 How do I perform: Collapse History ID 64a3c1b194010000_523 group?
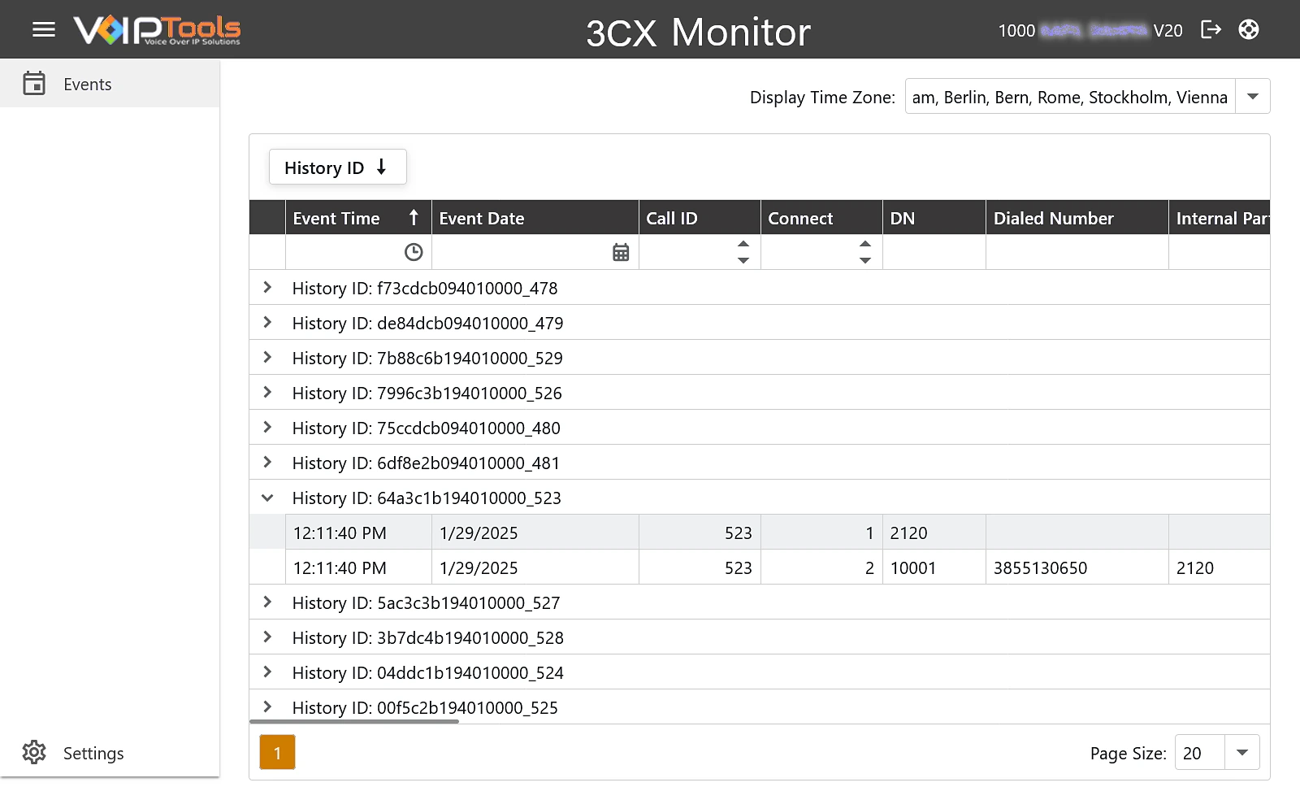click(x=267, y=498)
